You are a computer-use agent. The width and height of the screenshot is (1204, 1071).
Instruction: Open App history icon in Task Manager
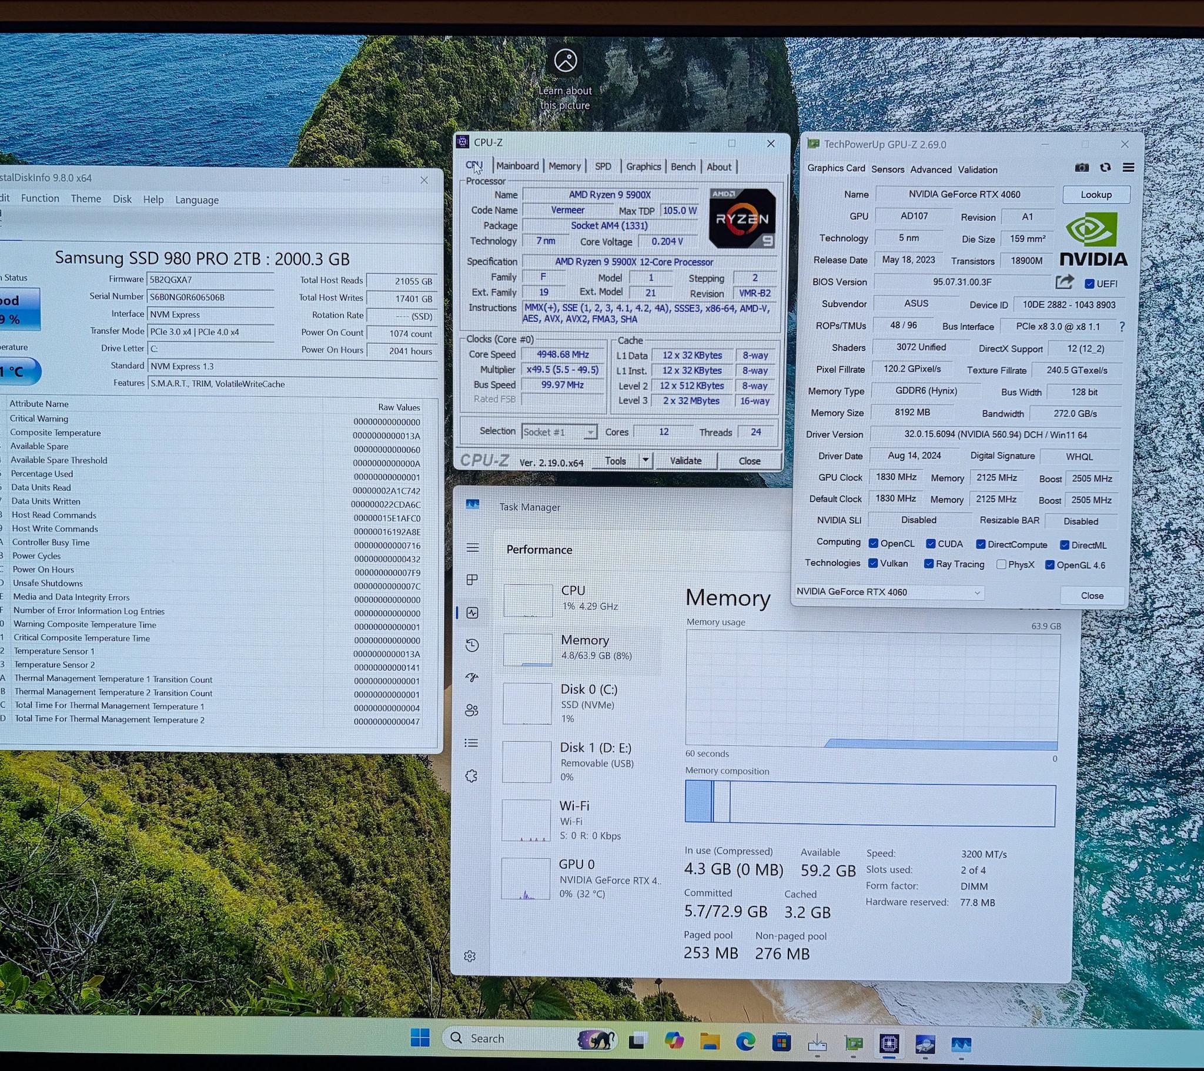tap(473, 645)
